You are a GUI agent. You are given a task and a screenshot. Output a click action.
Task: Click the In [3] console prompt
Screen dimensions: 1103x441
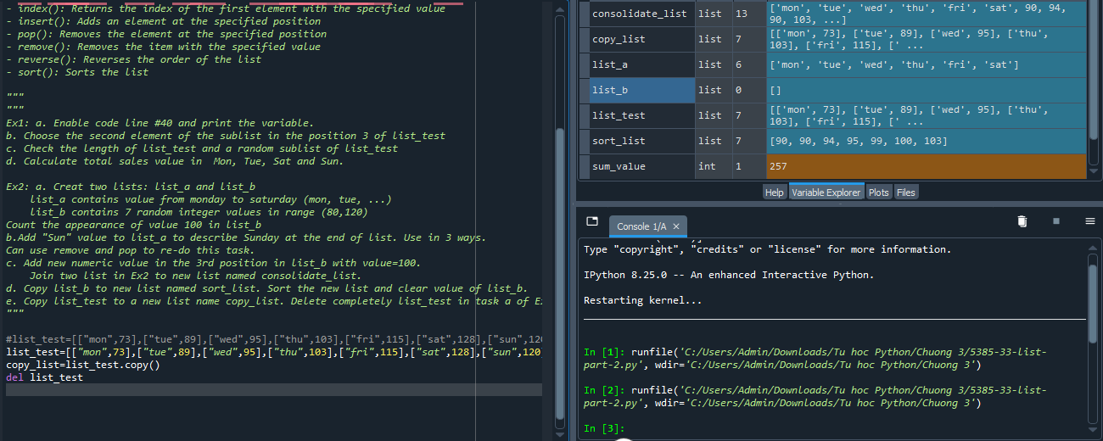tap(604, 429)
